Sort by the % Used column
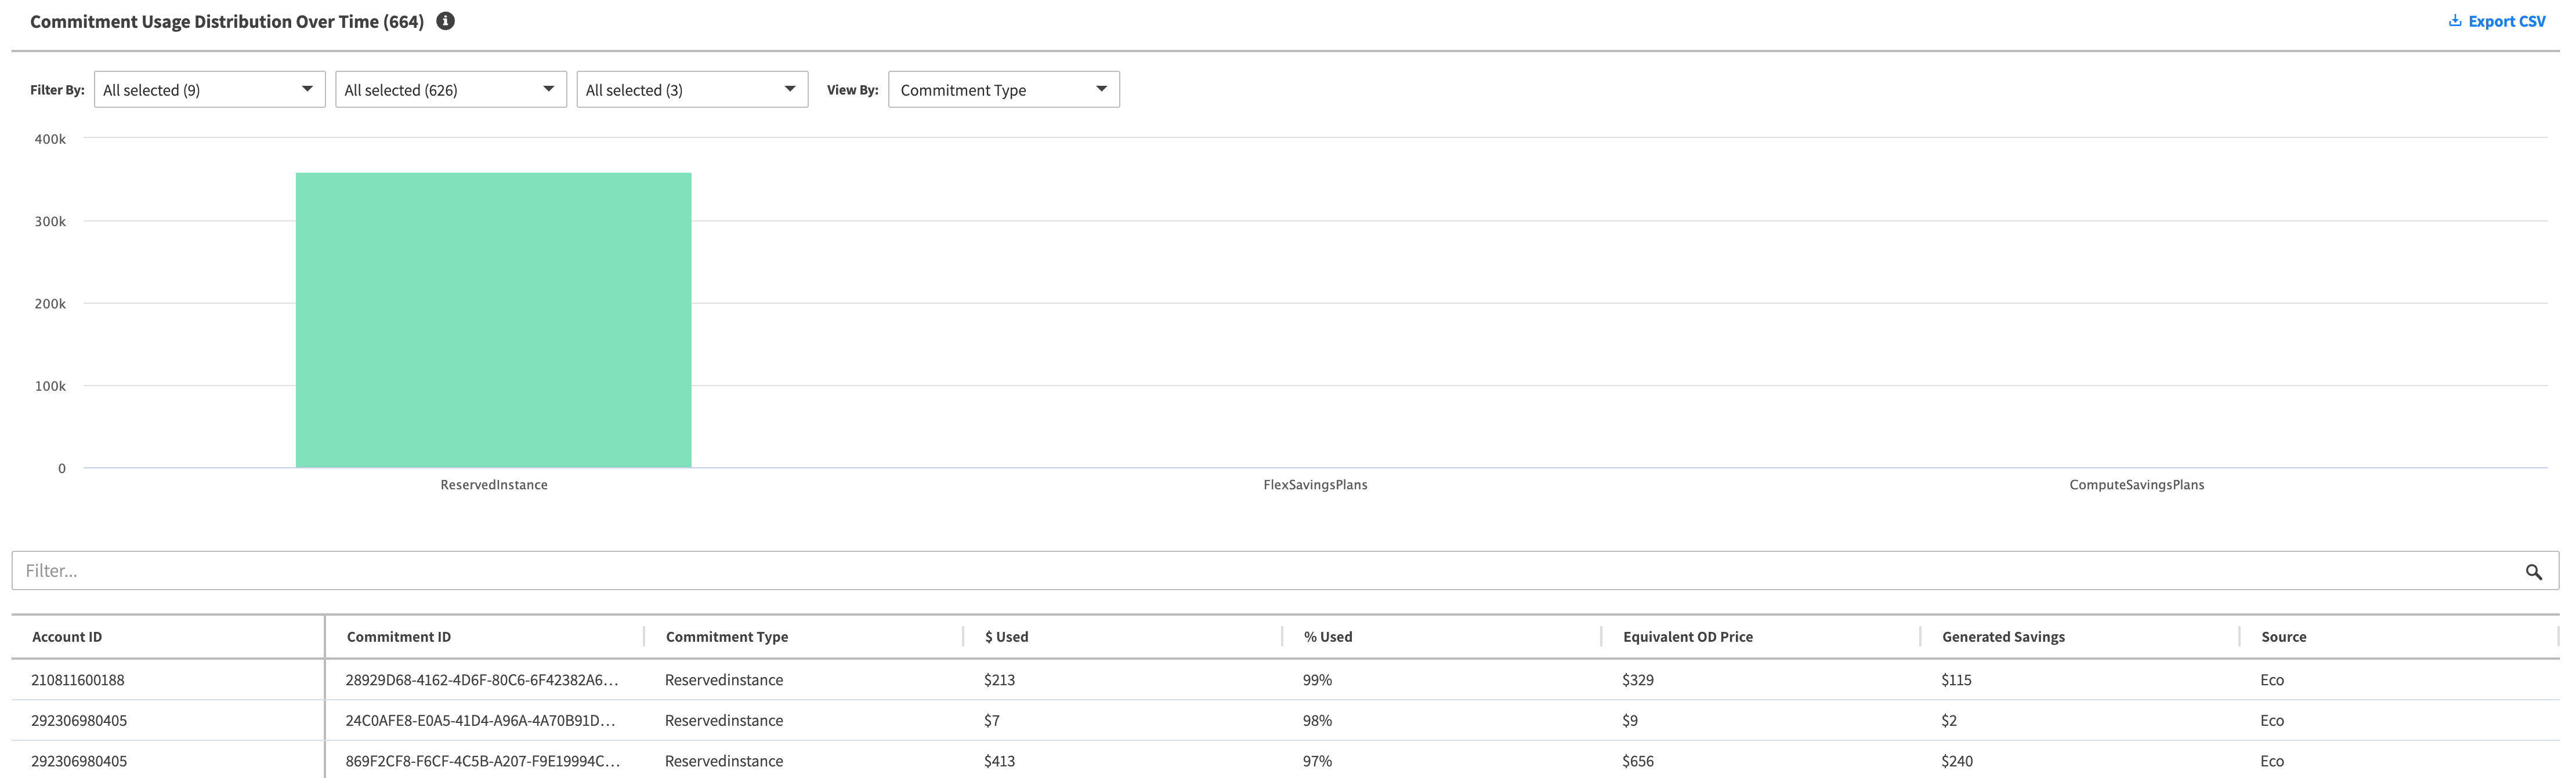2576x778 pixels. [1327, 637]
